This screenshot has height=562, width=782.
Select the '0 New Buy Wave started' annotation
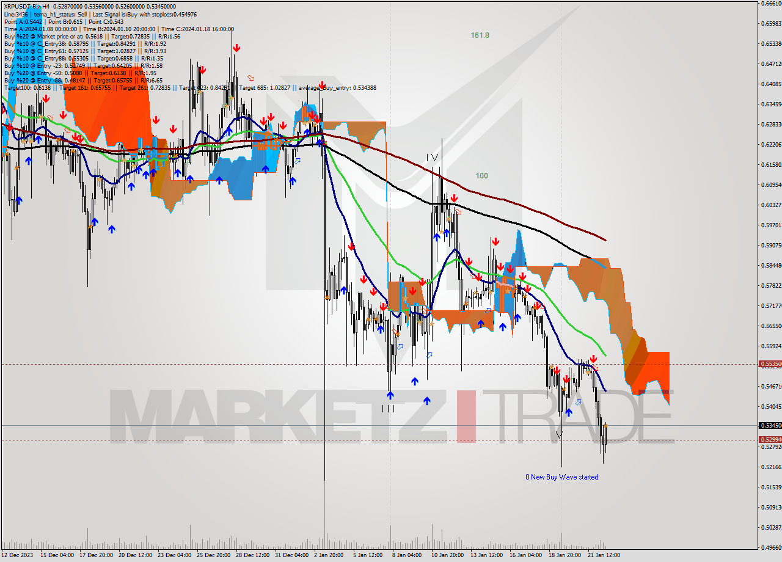(562, 477)
